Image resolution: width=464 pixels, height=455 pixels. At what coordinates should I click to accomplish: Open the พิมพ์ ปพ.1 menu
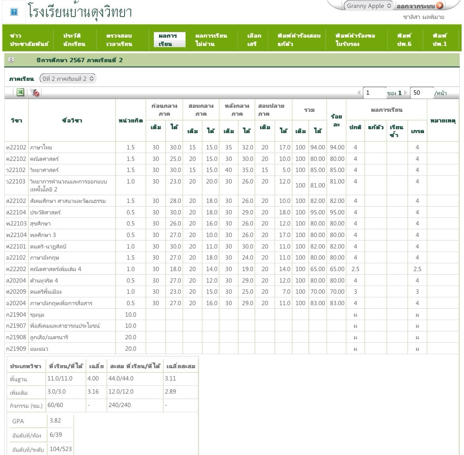[440, 40]
